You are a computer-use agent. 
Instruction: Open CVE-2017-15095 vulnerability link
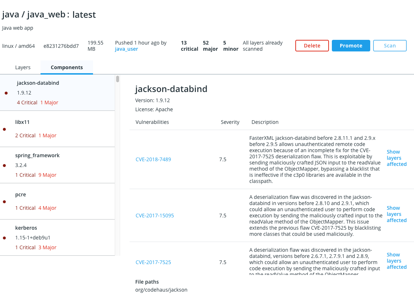[155, 216]
